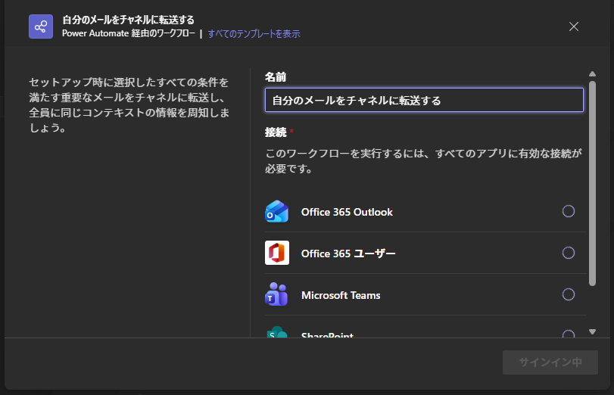Focus the 名前 text input field

(x=424, y=100)
